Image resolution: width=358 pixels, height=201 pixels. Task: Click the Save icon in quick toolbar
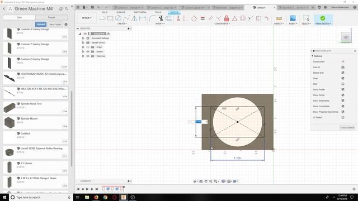click(x=92, y=7)
